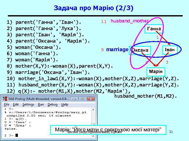Screen dimensions: 189x141
Task: Open the Debug menu in SWI-Prolog
Action: [x=52, y=104]
